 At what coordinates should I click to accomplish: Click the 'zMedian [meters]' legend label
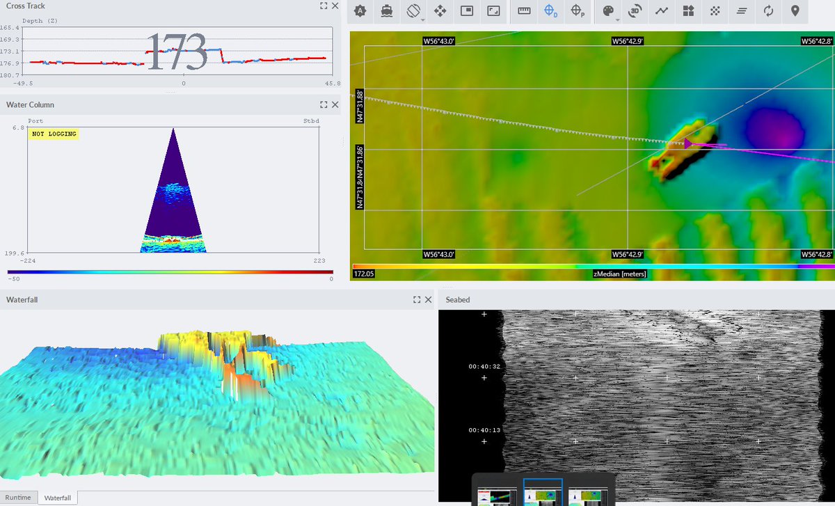click(619, 274)
